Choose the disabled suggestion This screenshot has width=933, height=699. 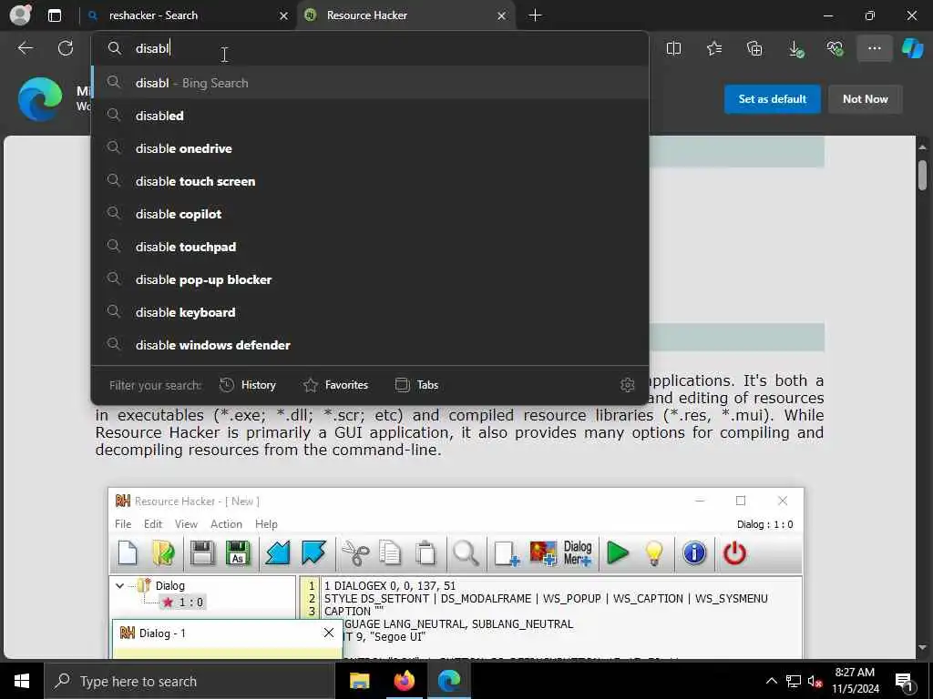click(x=370, y=116)
